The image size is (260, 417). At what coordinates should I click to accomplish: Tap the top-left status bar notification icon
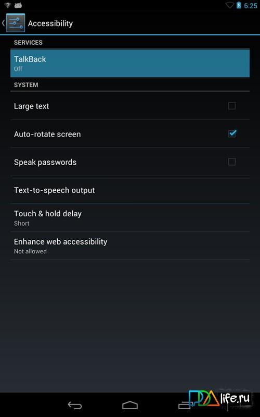click(7, 5)
